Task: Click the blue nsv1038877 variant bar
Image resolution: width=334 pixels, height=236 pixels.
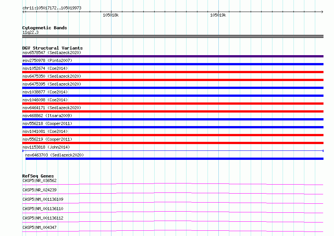Action: point(173,96)
